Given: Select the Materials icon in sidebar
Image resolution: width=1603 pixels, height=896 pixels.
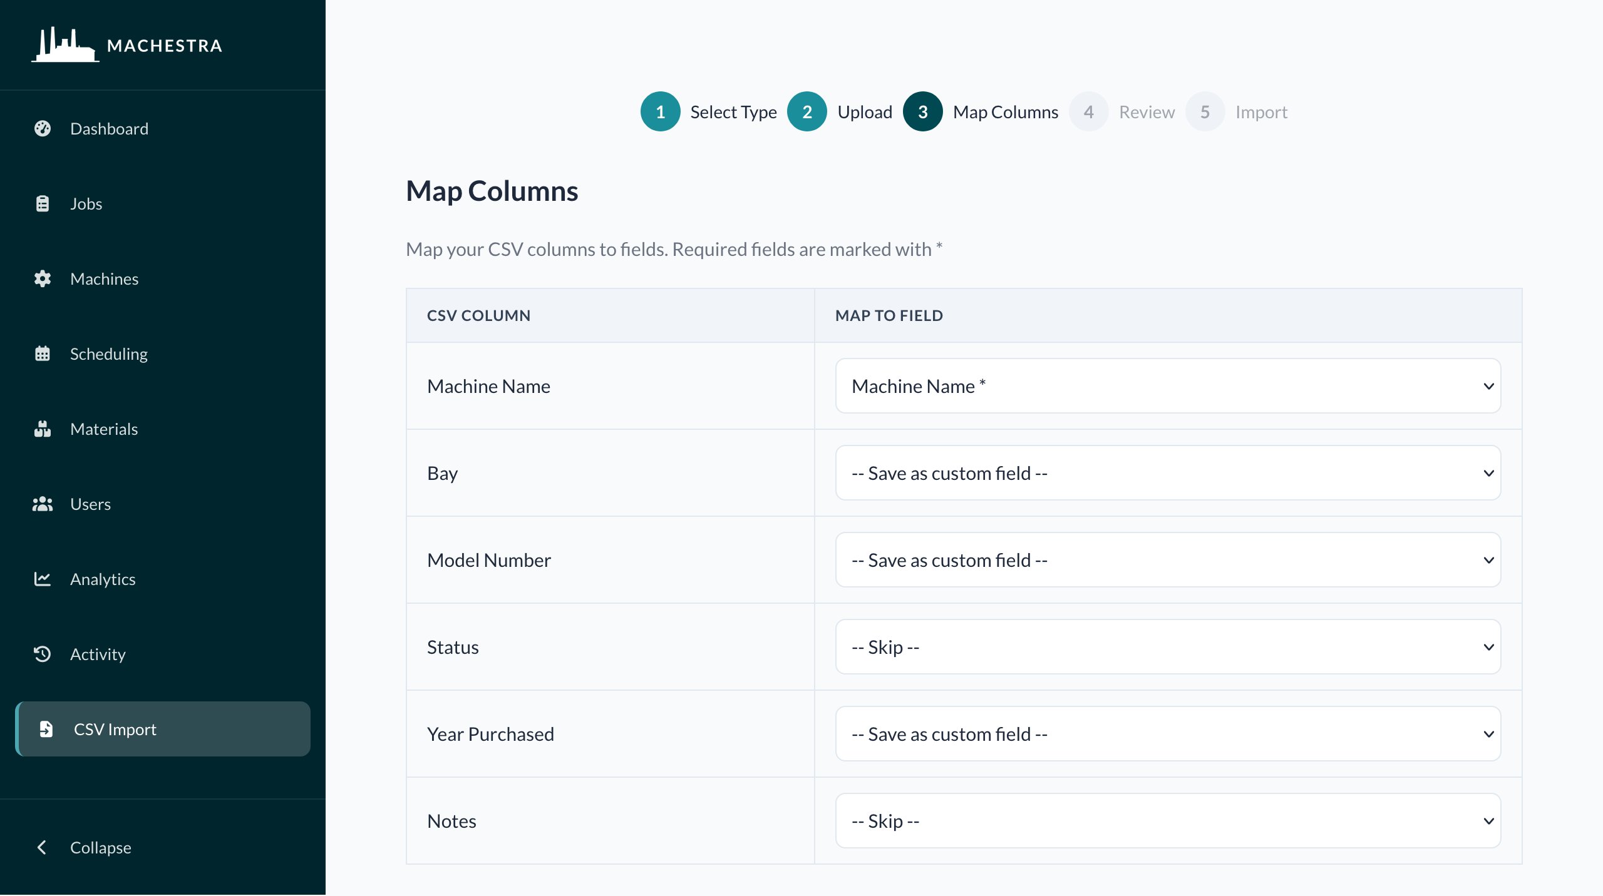Looking at the screenshot, I should [43, 429].
